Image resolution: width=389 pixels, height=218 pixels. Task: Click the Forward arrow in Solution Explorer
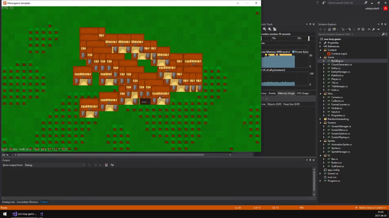click(325, 29)
